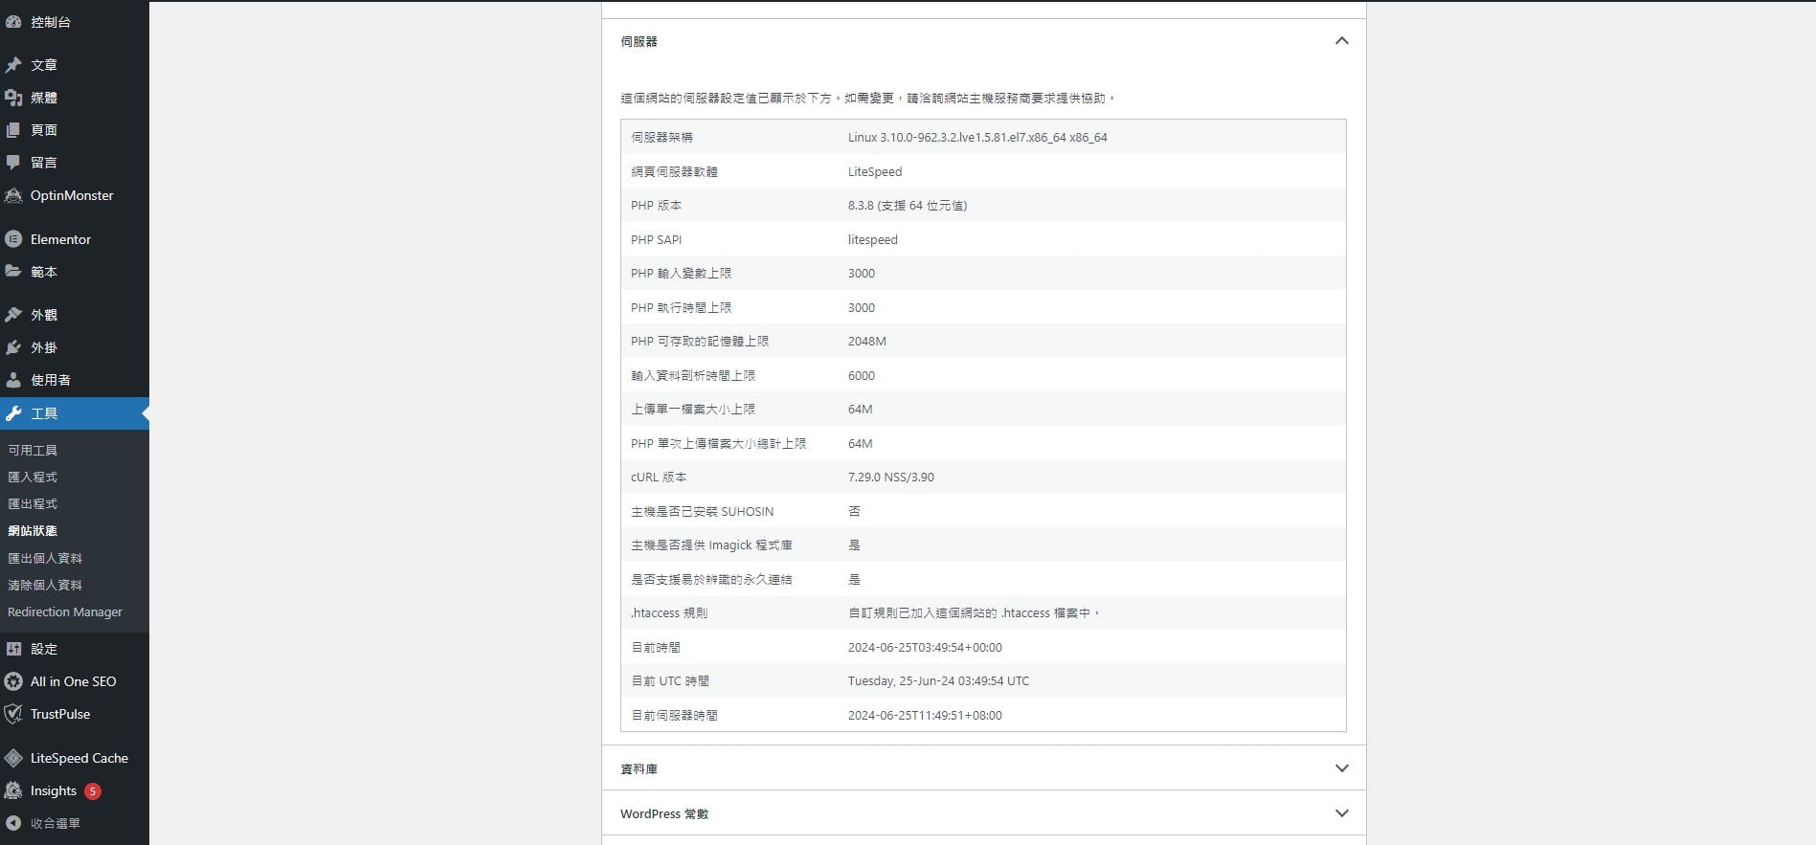Click the 外觀 paintbrush icon
Viewport: 1816px width, 845px height.
click(x=13, y=315)
